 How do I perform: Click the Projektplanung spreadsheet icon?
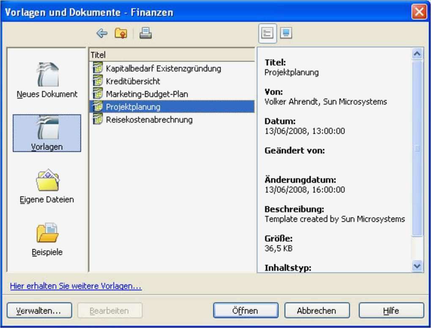pos(98,106)
